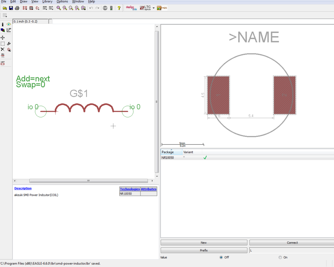Launch LTC spice toolbar button
The width and height of the screenshot is (334, 267).
(145, 8)
